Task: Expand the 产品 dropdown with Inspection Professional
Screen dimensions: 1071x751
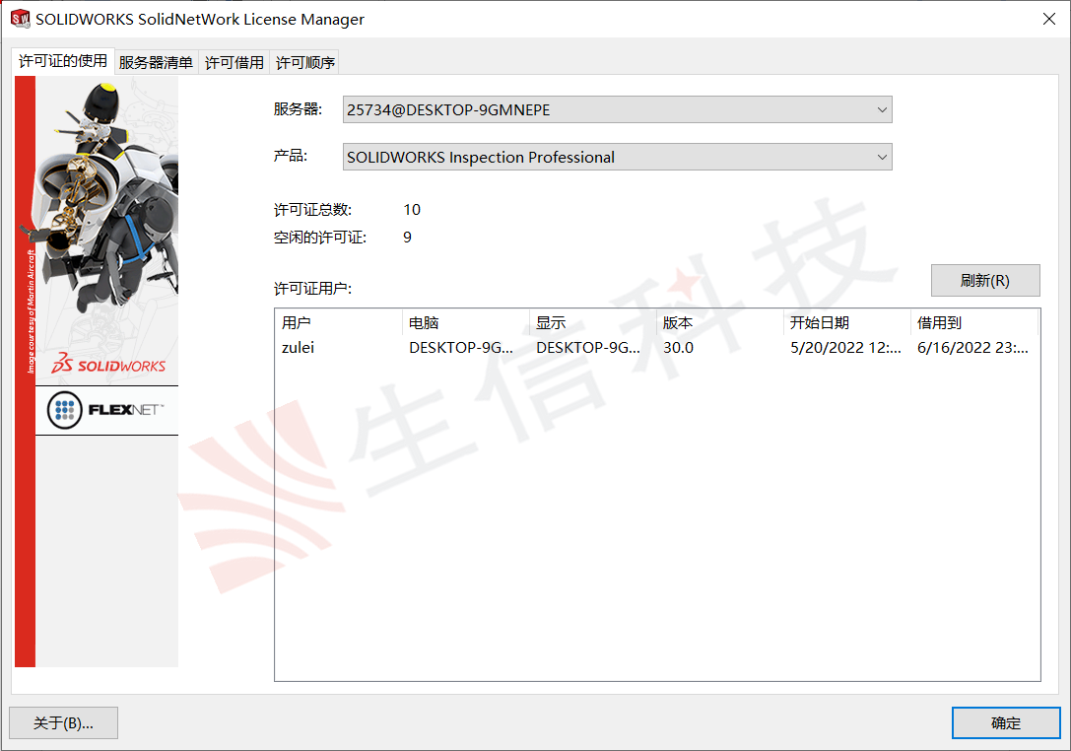Action: coord(618,157)
